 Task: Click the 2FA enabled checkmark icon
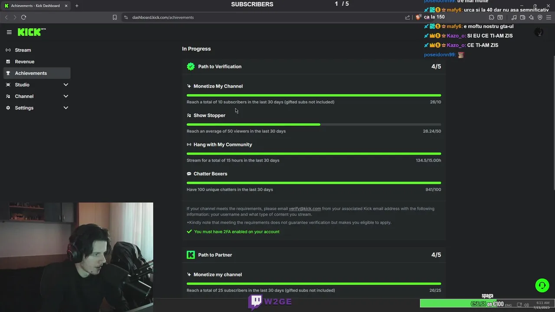click(189, 231)
